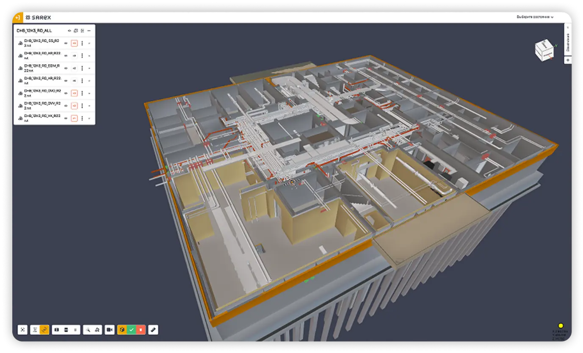Viewport: 583px width, 353px height.
Task: Click the model icon beside CHB_12K3_RD_KR
Action: pyautogui.click(x=20, y=80)
